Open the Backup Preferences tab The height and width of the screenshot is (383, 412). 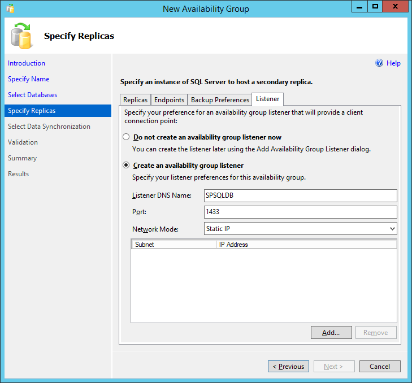point(220,100)
